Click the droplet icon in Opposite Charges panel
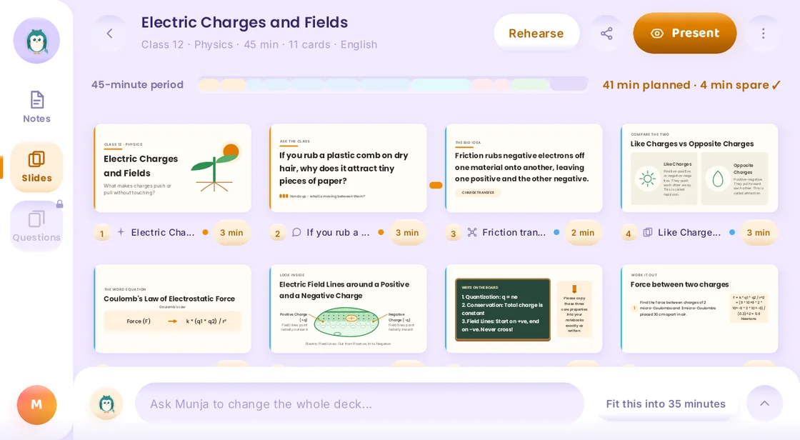800x440 pixels. (x=717, y=179)
